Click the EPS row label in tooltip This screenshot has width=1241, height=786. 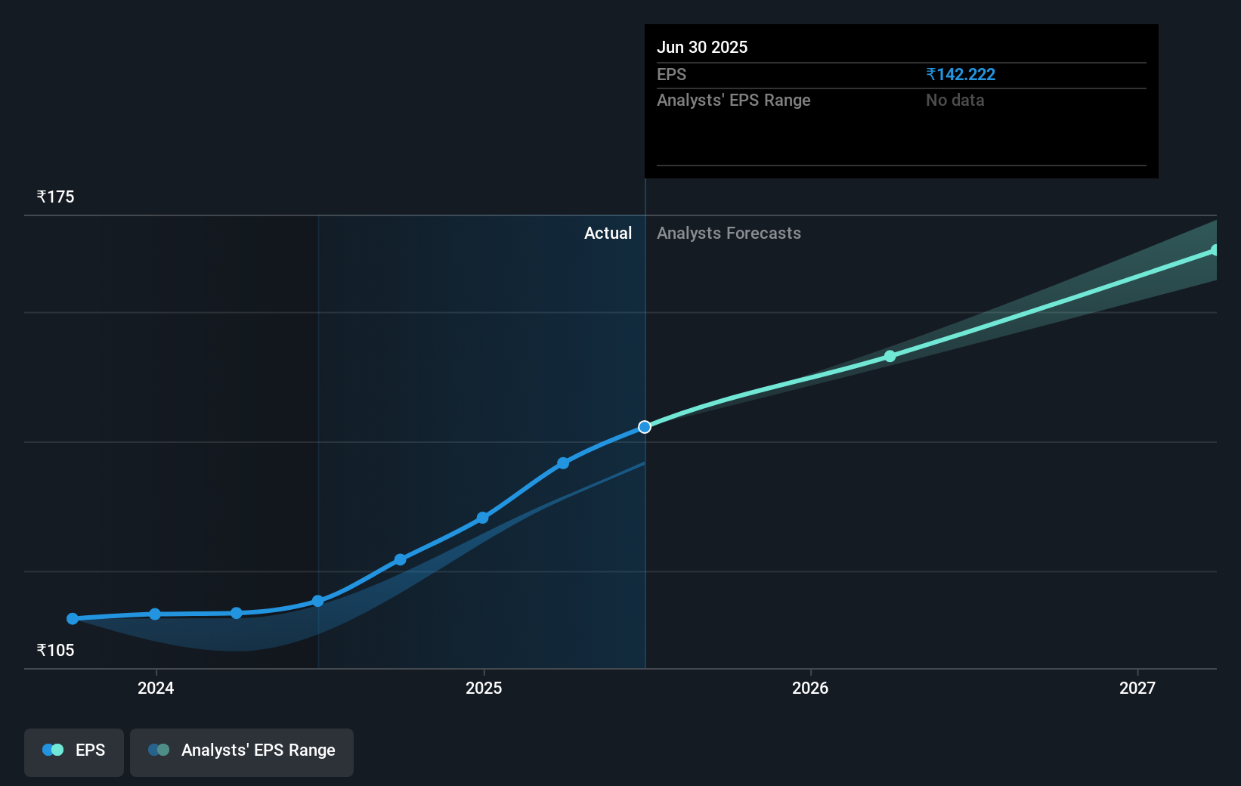[x=671, y=74]
